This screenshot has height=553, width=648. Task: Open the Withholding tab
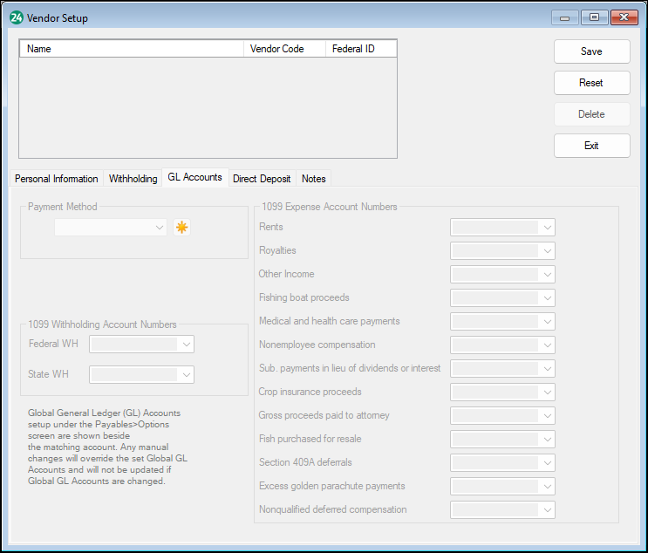coord(133,179)
